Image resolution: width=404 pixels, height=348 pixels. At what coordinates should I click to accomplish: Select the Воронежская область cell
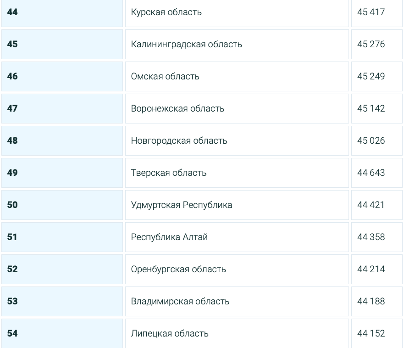coord(177,109)
